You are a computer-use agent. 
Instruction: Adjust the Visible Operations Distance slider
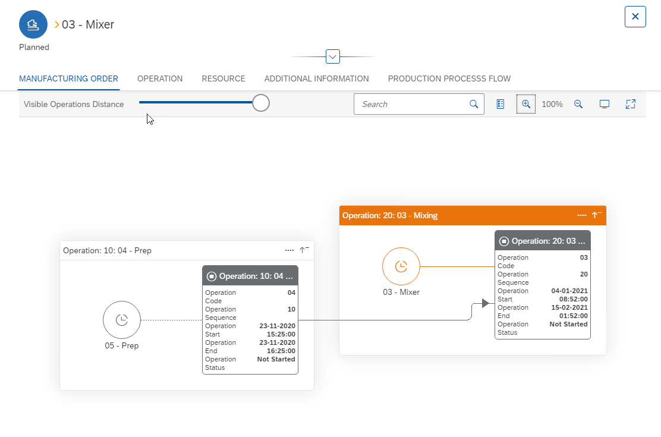pyautogui.click(x=260, y=102)
